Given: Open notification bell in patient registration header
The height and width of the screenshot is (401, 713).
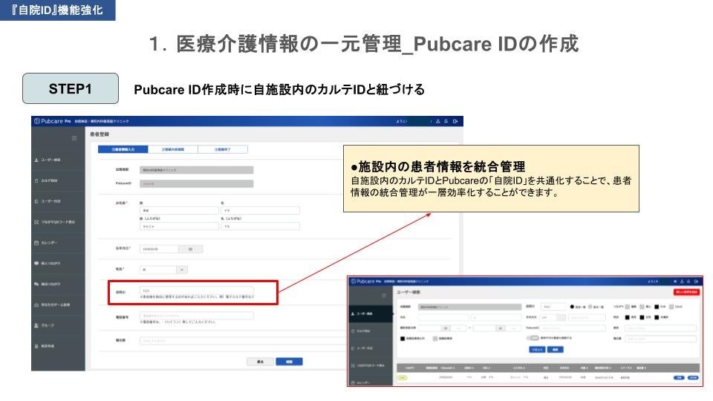Looking at the screenshot, I should tap(446, 121).
